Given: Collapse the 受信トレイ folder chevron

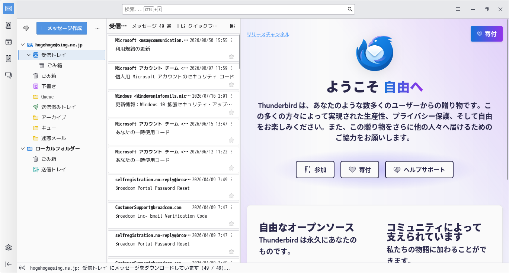Looking at the screenshot, I should (29, 55).
